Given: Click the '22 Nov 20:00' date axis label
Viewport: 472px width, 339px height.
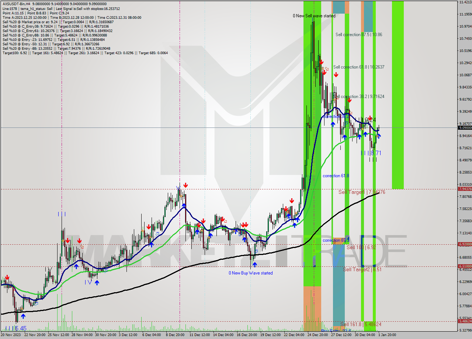Looking at the screenshot, I should pyautogui.click(x=35, y=335).
